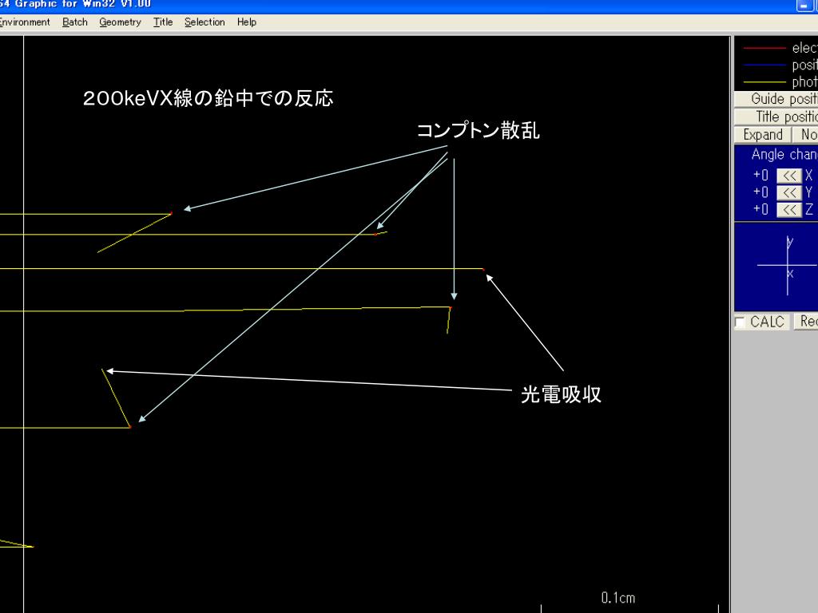Click the minimize window button
Viewport: 818px width, 613px height.
(804, 6)
